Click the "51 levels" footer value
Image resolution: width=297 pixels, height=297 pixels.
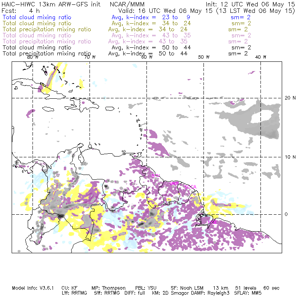[246, 288]
